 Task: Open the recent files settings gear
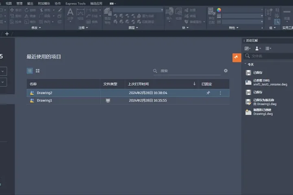click(226, 71)
